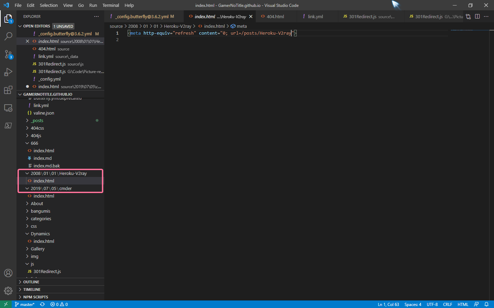Viewport: 494px width, 308px height.
Task: Click the notifications bell in status bar
Action: (x=486, y=304)
